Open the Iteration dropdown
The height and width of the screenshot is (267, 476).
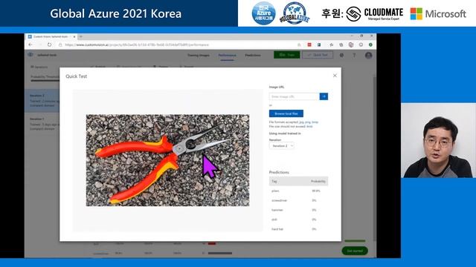281,145
